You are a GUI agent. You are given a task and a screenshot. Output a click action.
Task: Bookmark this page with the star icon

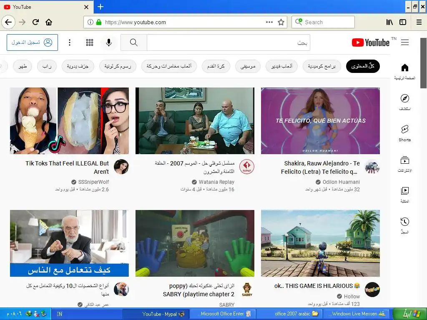point(281,22)
